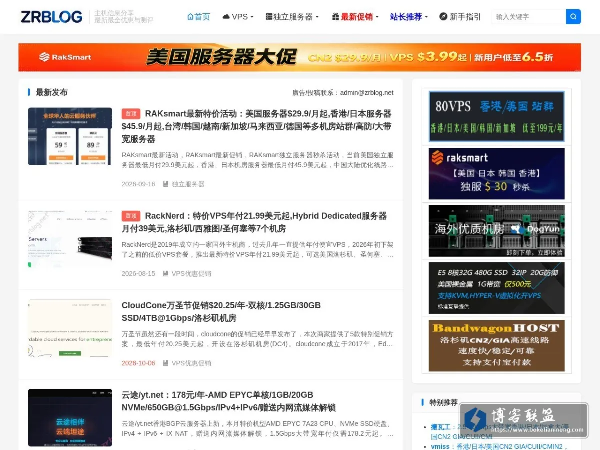Click the date 2026-10-06
The height and width of the screenshot is (450, 600).
pos(138,363)
